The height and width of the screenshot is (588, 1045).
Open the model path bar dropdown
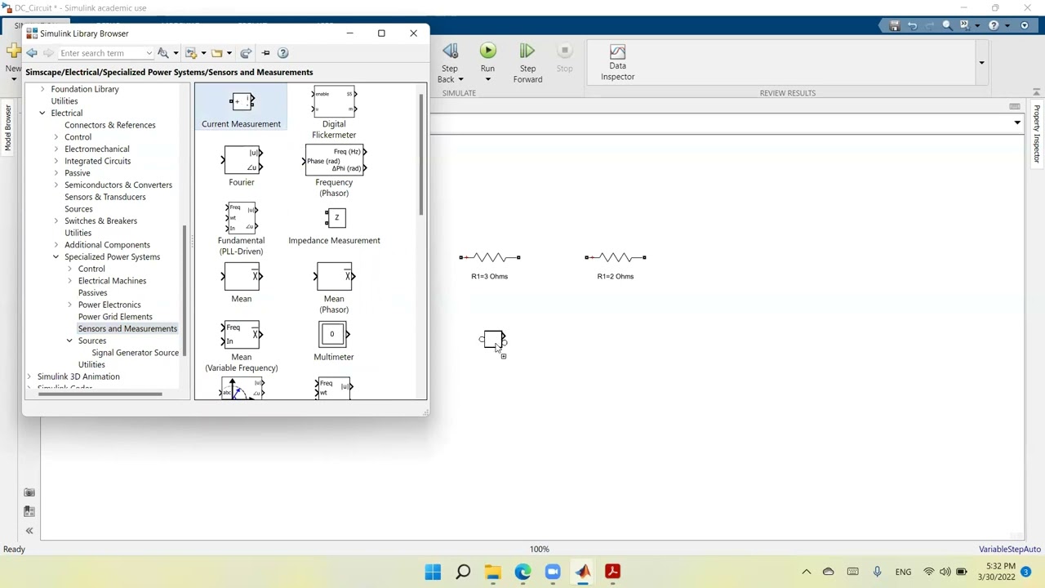click(x=1017, y=123)
